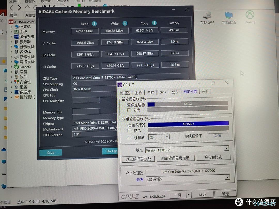Expand the 性能测试 tree node chevron
The height and width of the screenshot is (209, 279).
11,97
